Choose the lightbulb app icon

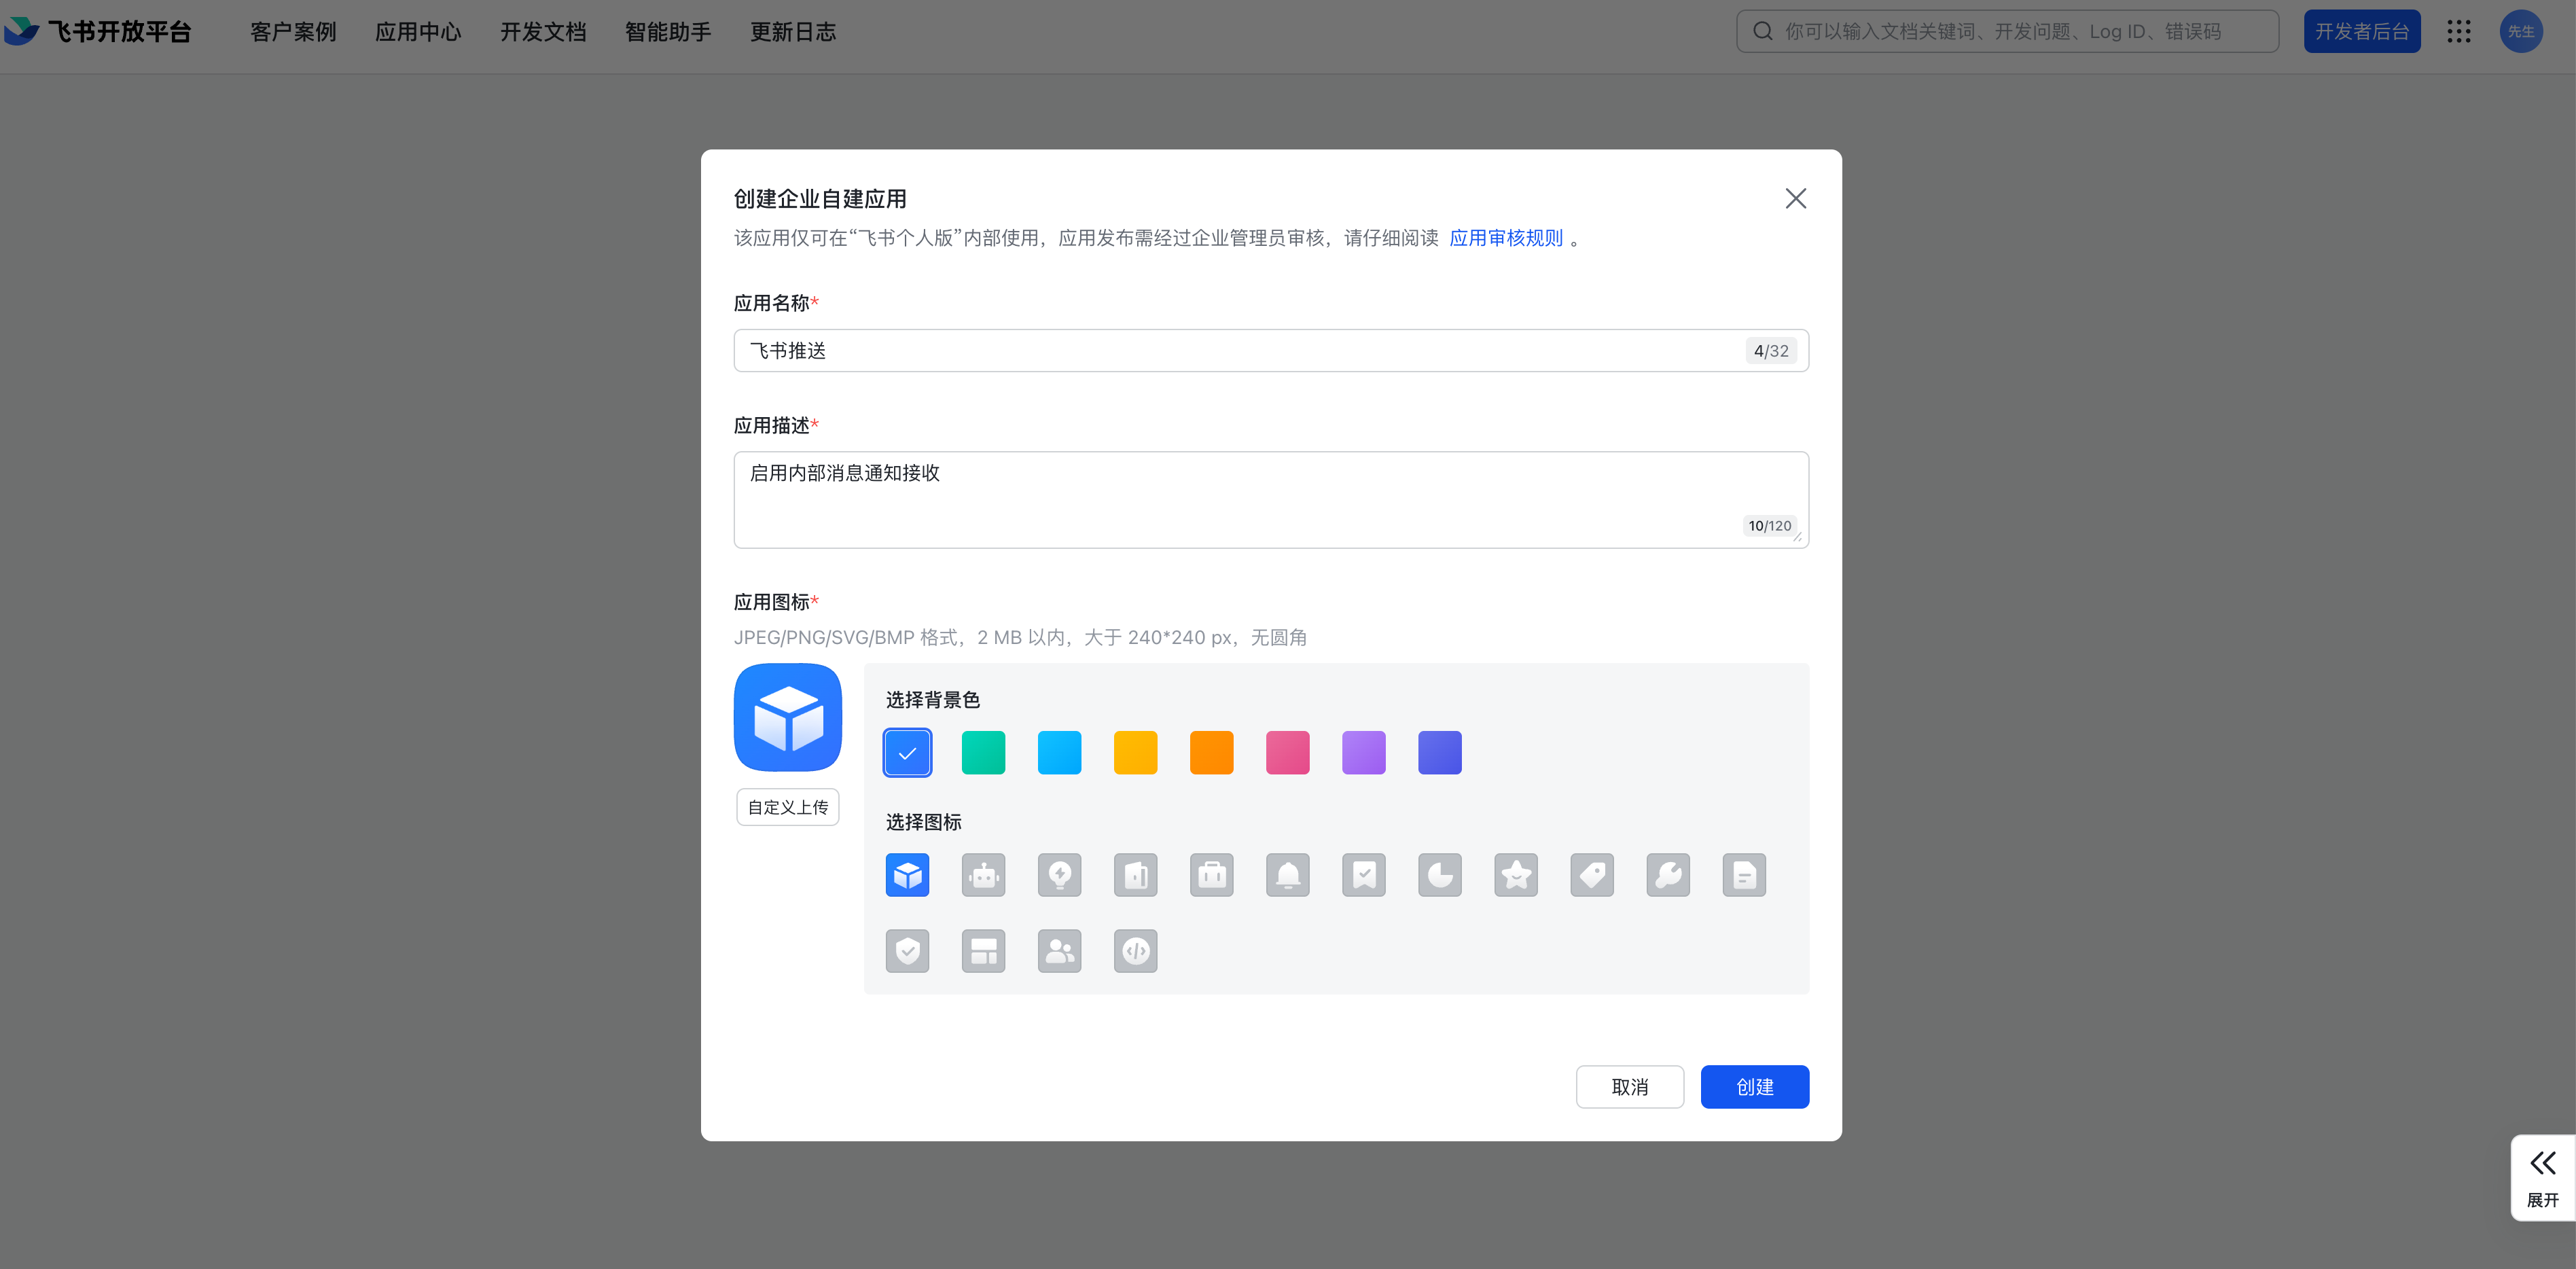pos(1059,875)
